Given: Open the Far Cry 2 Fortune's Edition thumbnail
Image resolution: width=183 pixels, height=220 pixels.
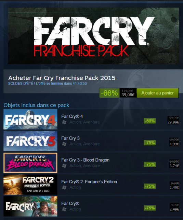Looking at the screenshot, I should point(30,185).
